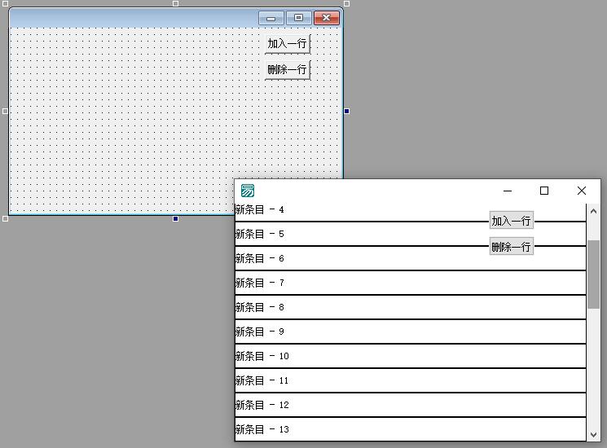Select list row 新条目 - 13
The width and height of the screenshot is (607, 448).
click(411, 429)
